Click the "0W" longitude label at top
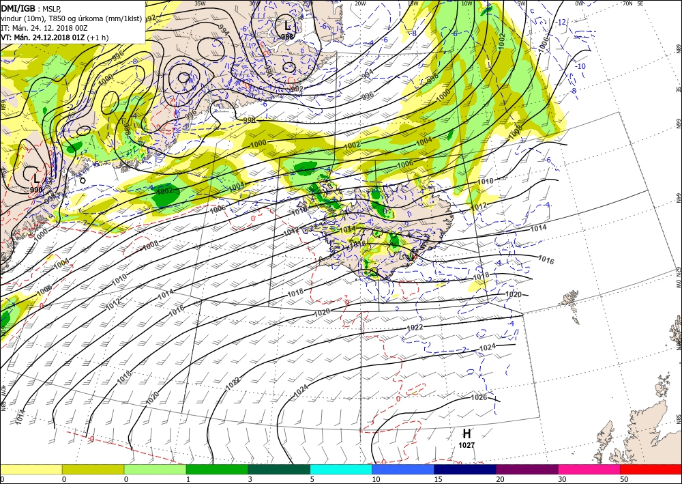 coord(578,3)
